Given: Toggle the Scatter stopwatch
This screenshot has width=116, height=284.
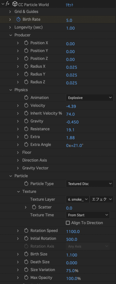Looking at the screenshot, I should [x=34, y=207].
